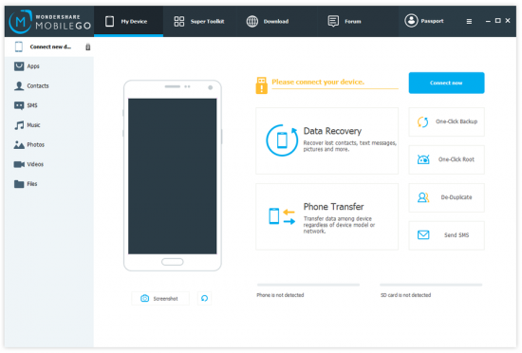Click the Forum chat icon
The image size is (522, 353).
coord(333,21)
